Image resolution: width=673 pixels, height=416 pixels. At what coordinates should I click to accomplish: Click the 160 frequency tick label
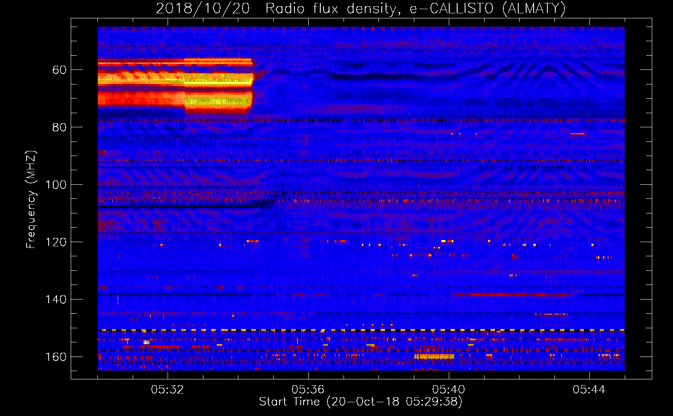point(56,357)
